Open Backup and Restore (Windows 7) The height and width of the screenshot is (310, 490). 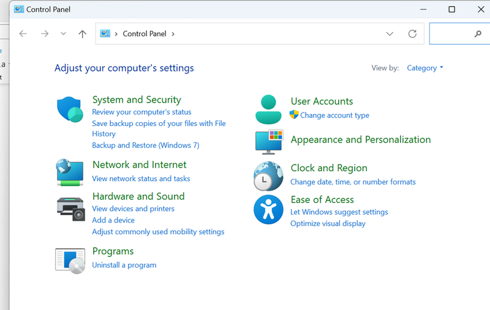click(146, 146)
